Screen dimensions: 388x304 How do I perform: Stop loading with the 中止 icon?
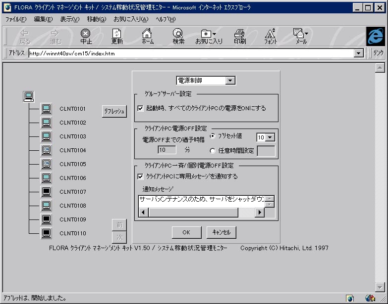coord(86,37)
